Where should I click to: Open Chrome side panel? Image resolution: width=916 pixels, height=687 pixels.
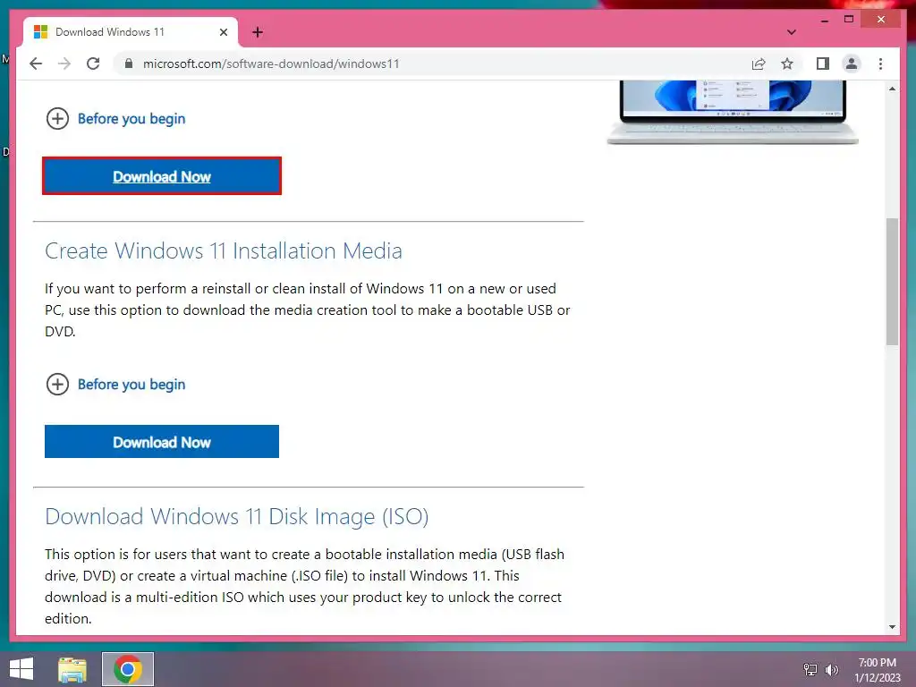point(823,64)
